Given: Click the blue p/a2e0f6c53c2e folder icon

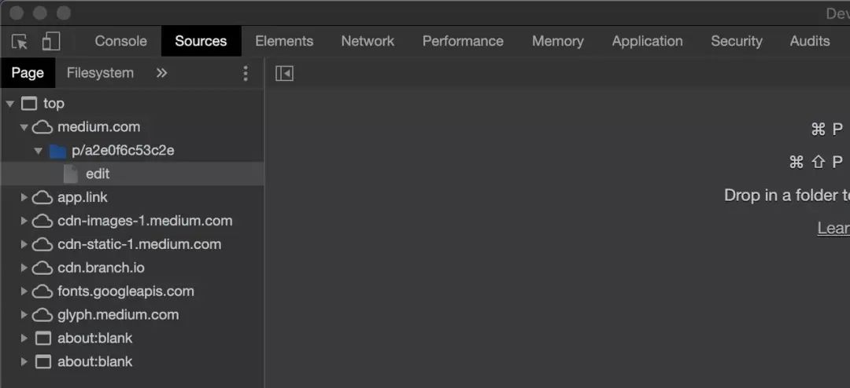Looking at the screenshot, I should 57,151.
